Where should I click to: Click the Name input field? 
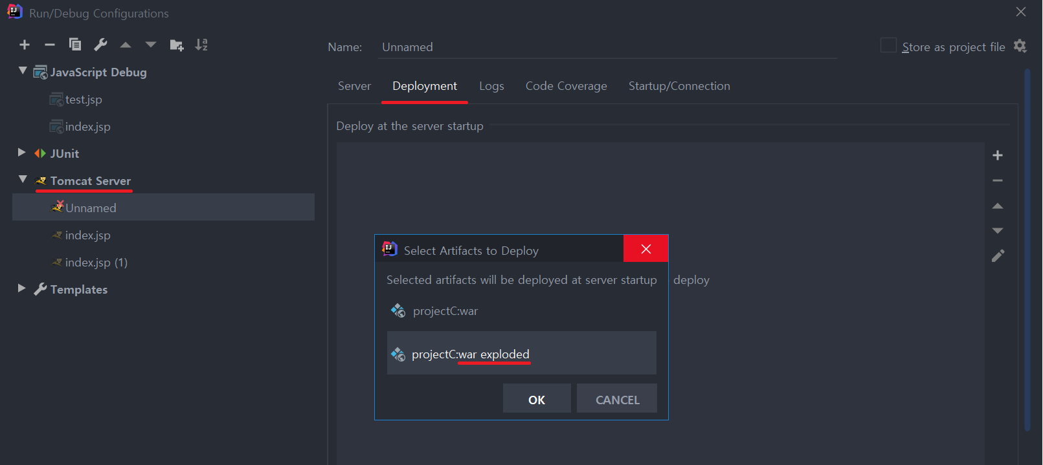tap(607, 47)
